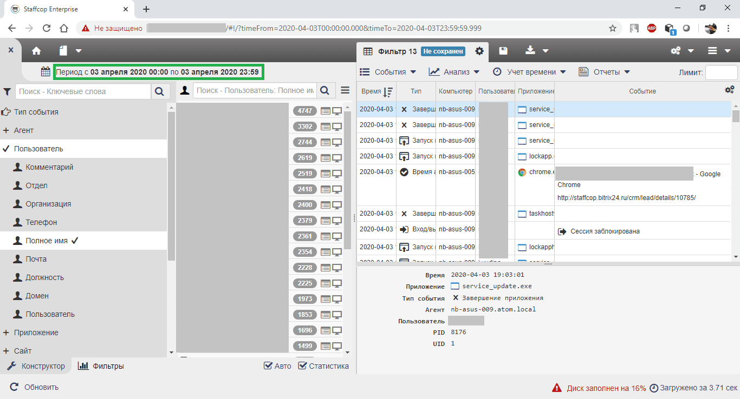Open the hamburger menu beside user search
740x399 pixels.
(x=345, y=90)
